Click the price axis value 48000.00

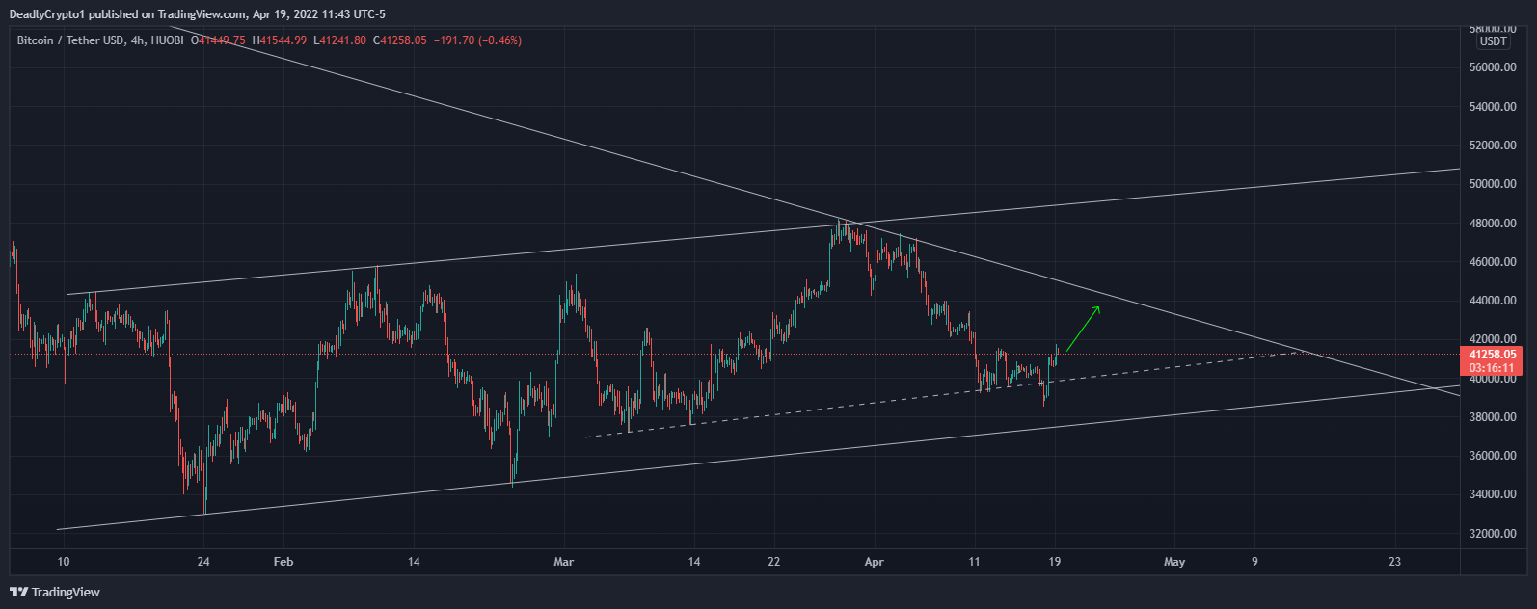(x=1494, y=224)
